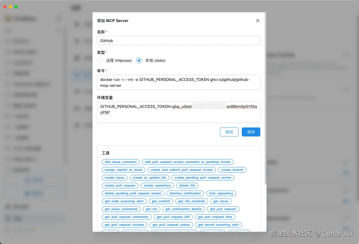Click the get_secret_scanning_alert tool tag
Image resolution: width=359 pixels, height=244 pixels.
point(218,225)
